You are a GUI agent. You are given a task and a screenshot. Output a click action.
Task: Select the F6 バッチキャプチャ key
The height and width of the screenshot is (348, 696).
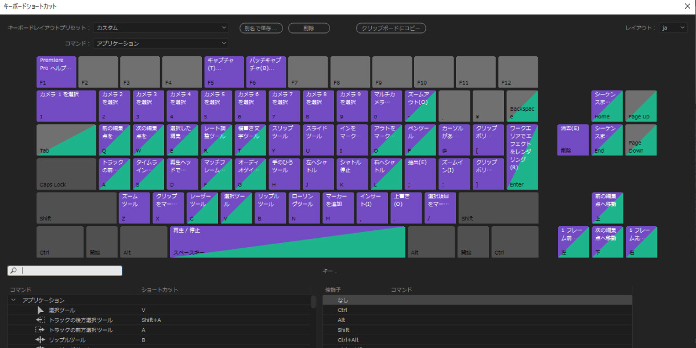[266, 72]
